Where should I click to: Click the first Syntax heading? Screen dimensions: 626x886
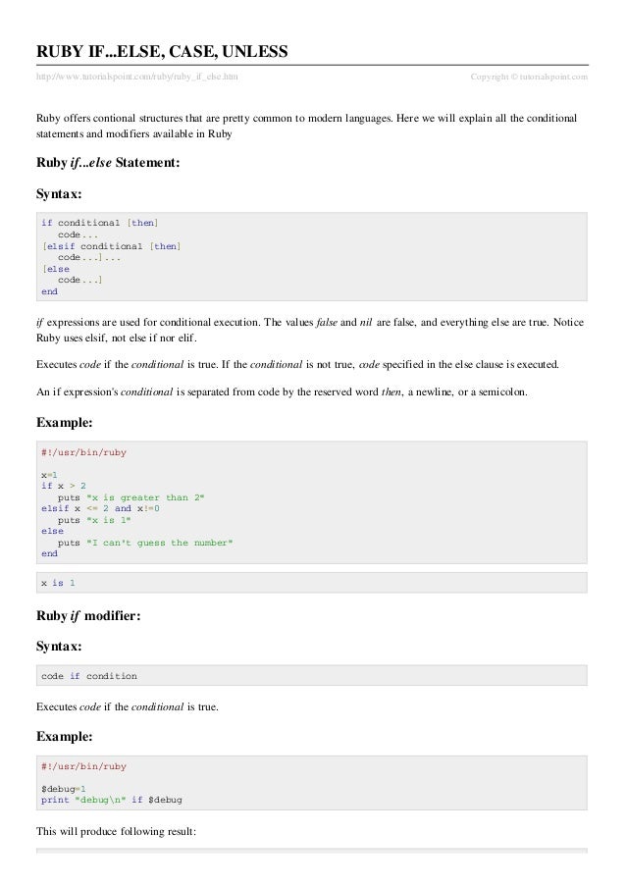tap(59, 194)
